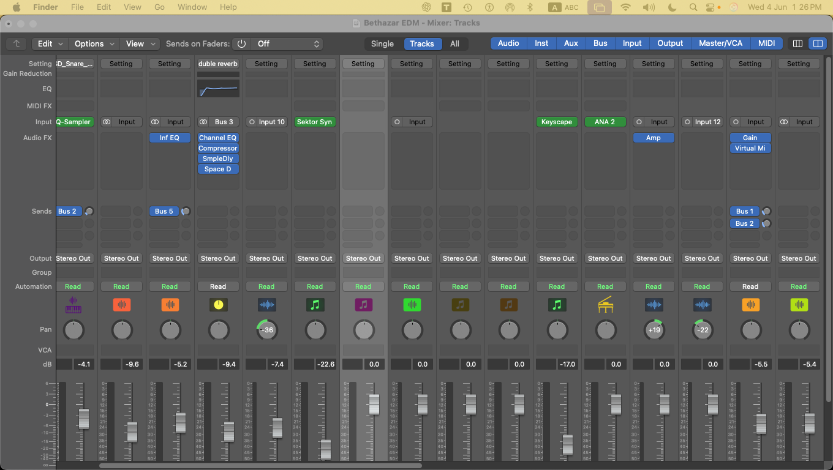The height and width of the screenshot is (470, 833).
Task: Open Stereo Out menu on Keyscape strip
Action: (557, 258)
